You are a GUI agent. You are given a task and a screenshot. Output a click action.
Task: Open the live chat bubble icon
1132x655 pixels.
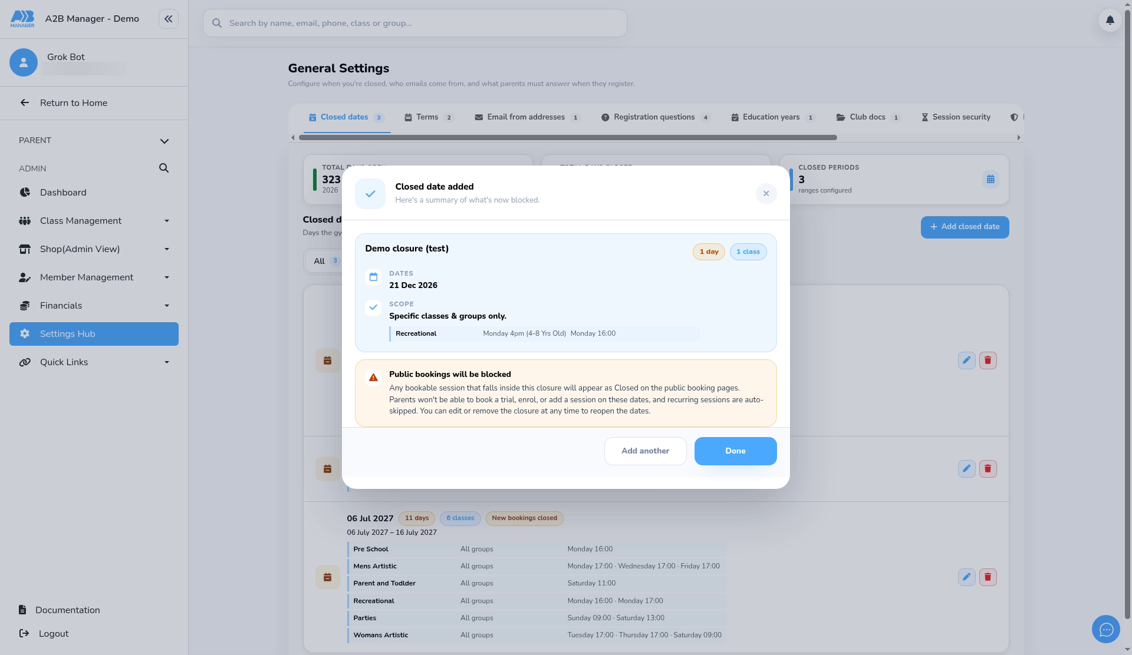click(x=1105, y=630)
